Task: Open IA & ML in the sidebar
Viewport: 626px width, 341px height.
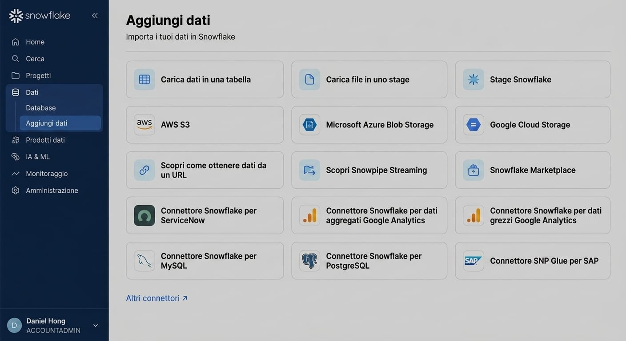Action: (54, 157)
